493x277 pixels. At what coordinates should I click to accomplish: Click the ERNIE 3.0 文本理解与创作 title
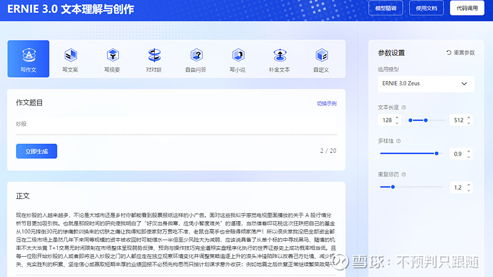pyautogui.click(x=71, y=9)
